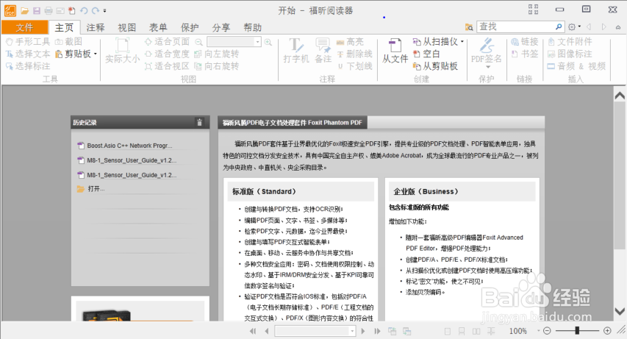Open the 文件 menu
This screenshot has width=627, height=339.
24,27
